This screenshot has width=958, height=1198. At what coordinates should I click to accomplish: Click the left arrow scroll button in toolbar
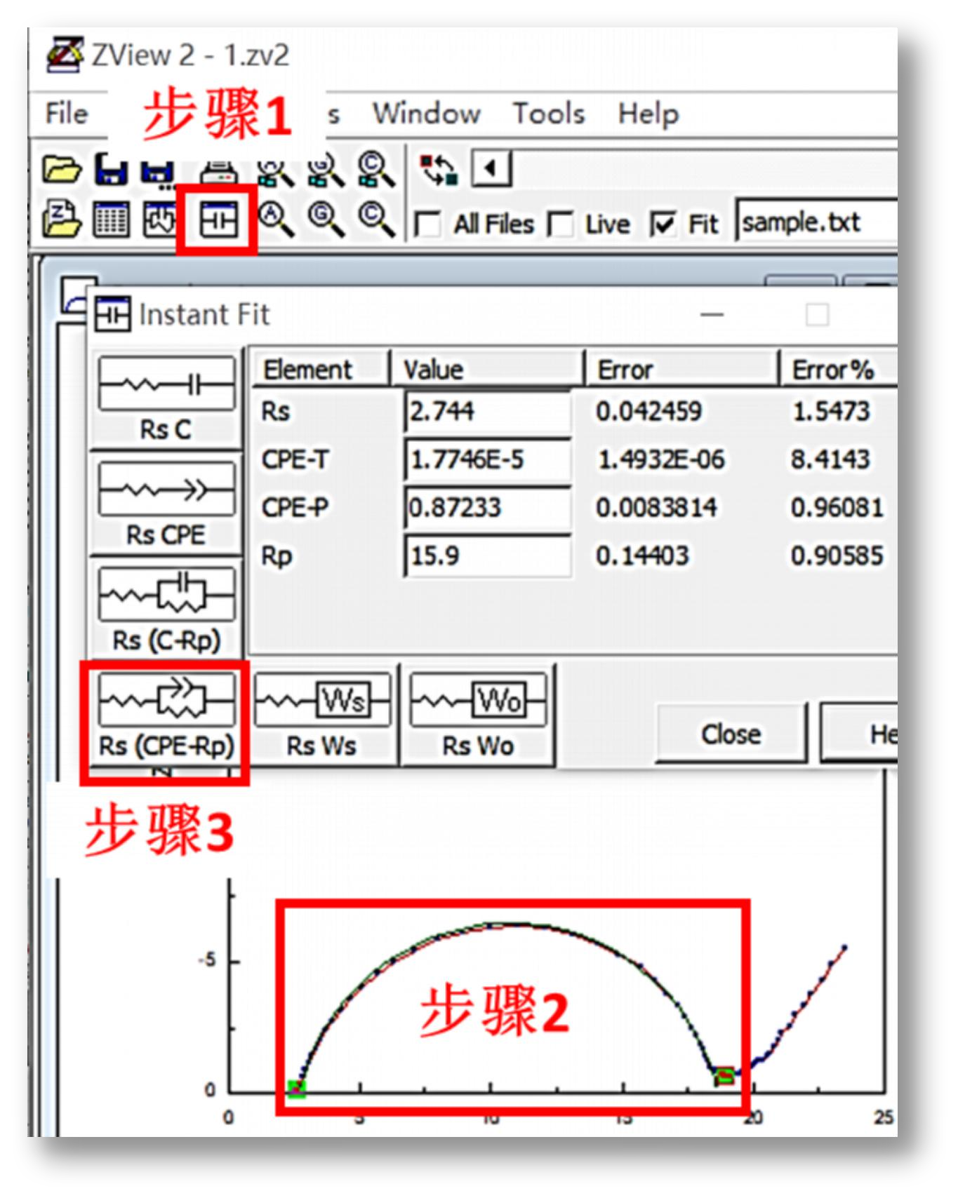tap(491, 168)
